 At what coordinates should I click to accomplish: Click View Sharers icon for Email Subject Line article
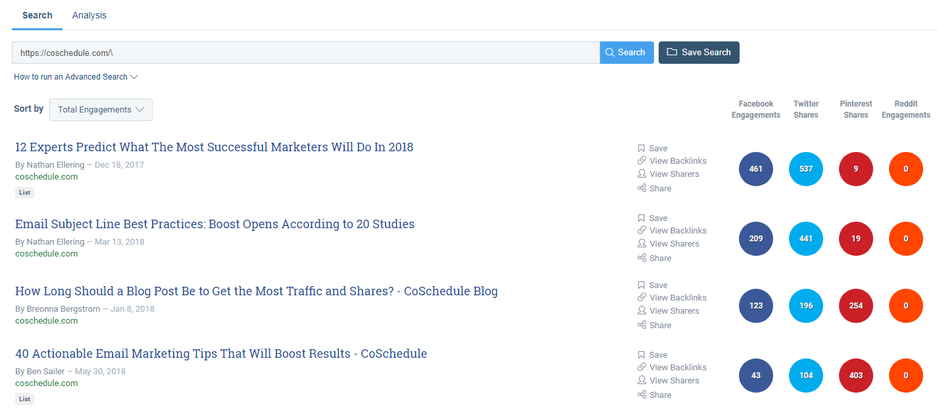(x=642, y=243)
